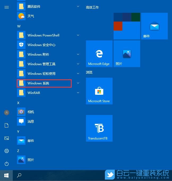
Task: Click the 浏览 tile group title
Action: click(89, 72)
